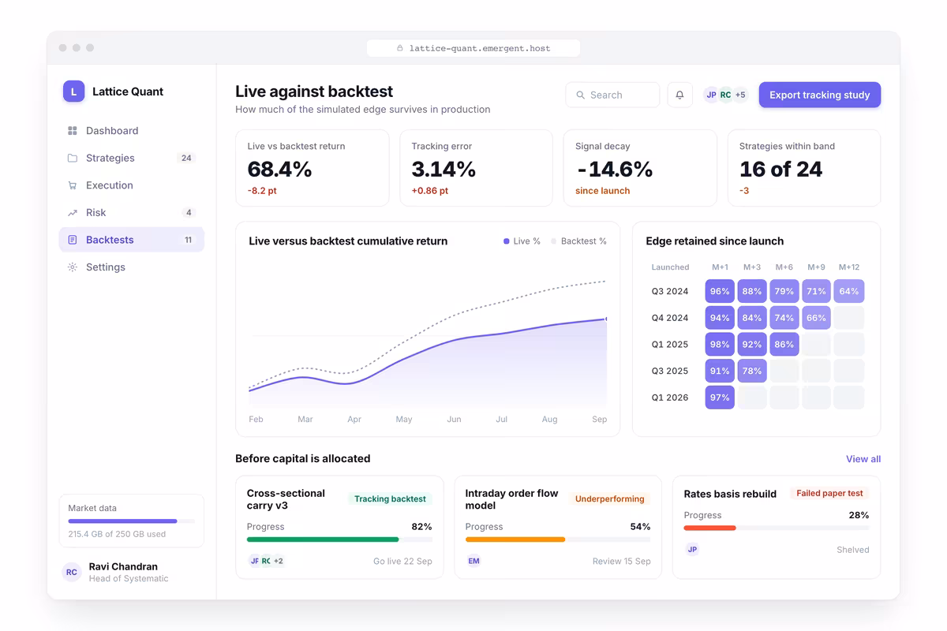
Task: Click the Dashboard grid icon
Action: click(x=73, y=131)
